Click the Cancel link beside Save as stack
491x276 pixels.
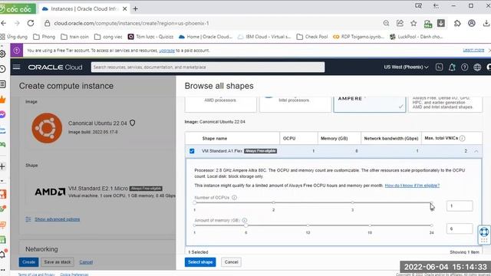coord(86,262)
